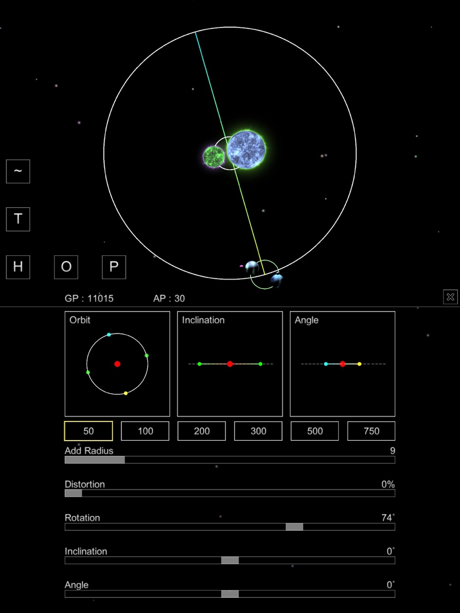
Task: Click the Inclination preview panel
Action: click(x=230, y=364)
